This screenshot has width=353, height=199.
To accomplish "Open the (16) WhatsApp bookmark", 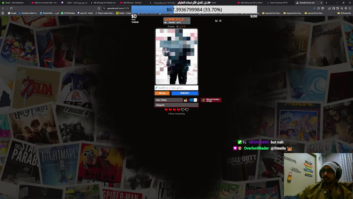I will (68, 13).
